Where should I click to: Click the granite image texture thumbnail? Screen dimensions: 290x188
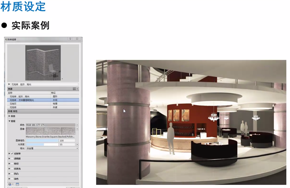click(x=50, y=131)
